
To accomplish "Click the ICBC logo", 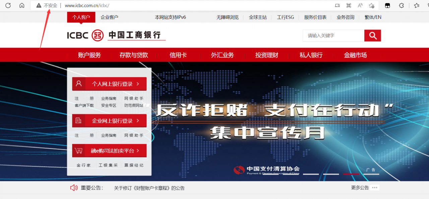I will (x=114, y=35).
